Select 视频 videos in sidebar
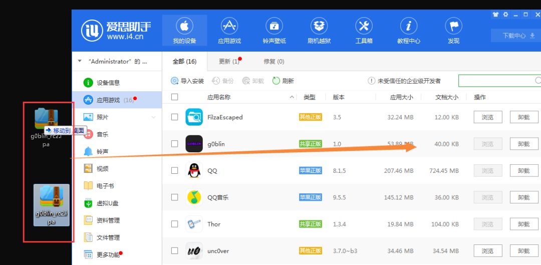Viewport: 541px width, 265px height. tap(117, 169)
